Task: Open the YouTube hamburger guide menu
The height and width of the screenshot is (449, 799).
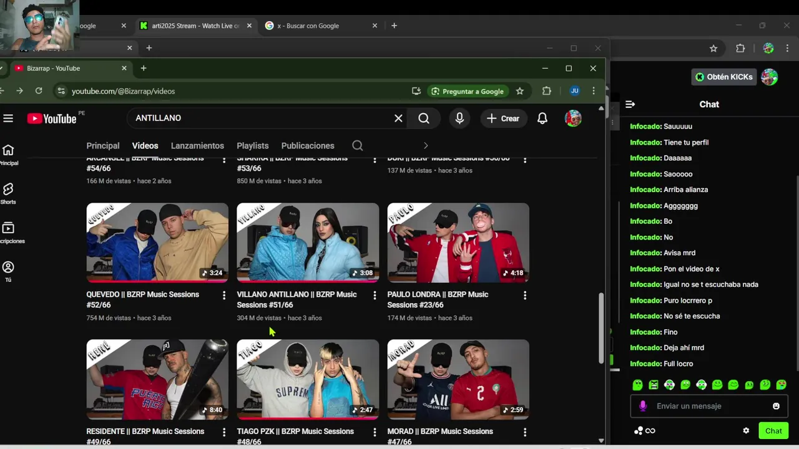Action: 8,118
